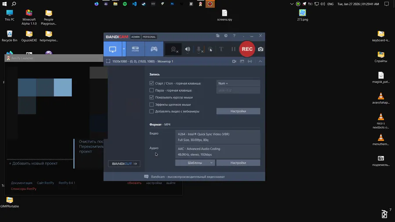Click Bandicam footer message icon
Viewport: 395px width, 222px height.
(146, 176)
